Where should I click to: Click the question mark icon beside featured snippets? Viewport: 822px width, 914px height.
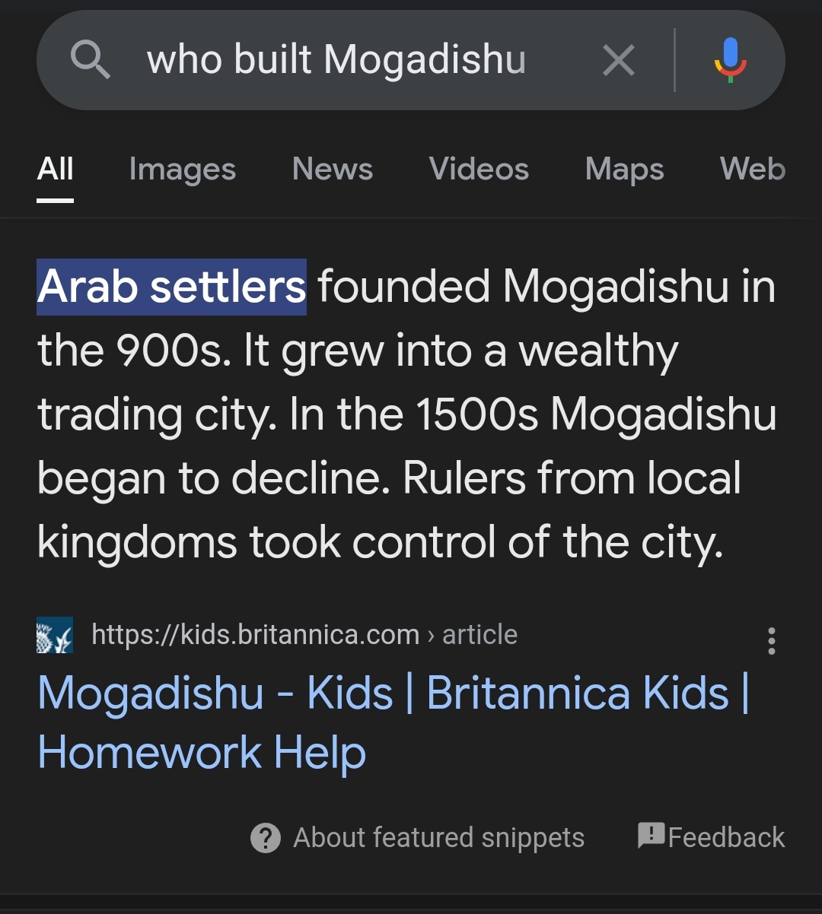point(265,838)
